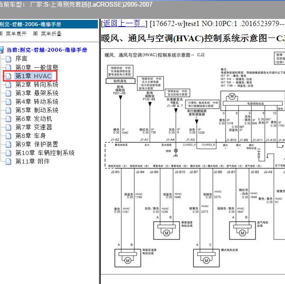
Task: Open 第2章 转向系统 chapter
Action: coord(37,84)
